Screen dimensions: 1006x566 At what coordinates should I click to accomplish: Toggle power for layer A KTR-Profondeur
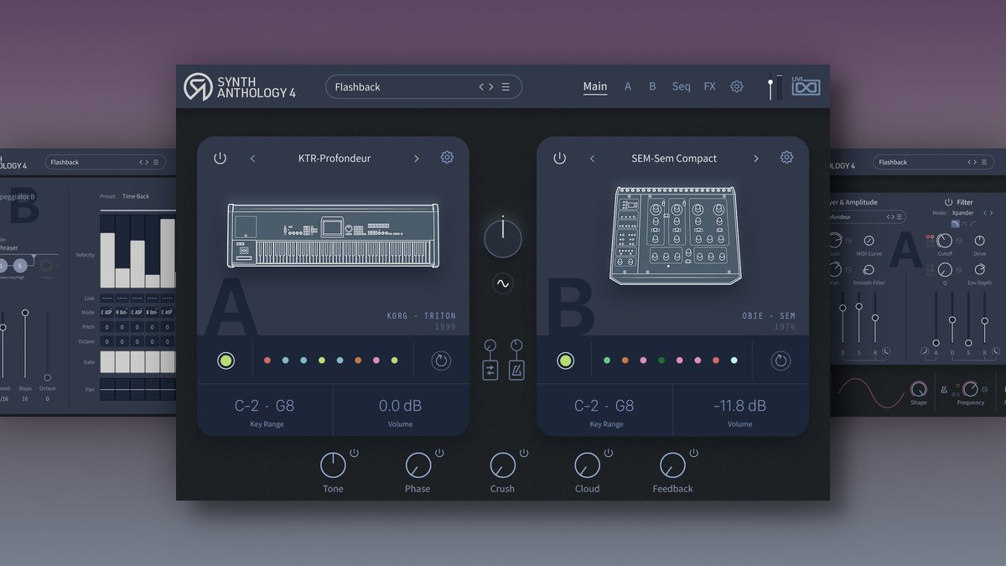tap(220, 158)
